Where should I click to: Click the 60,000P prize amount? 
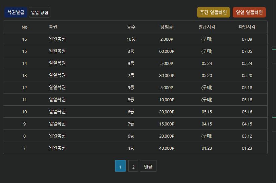[x=167, y=51]
